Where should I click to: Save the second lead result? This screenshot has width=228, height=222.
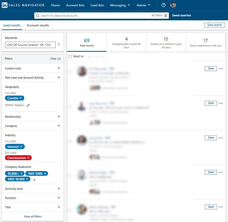click(x=211, y=103)
